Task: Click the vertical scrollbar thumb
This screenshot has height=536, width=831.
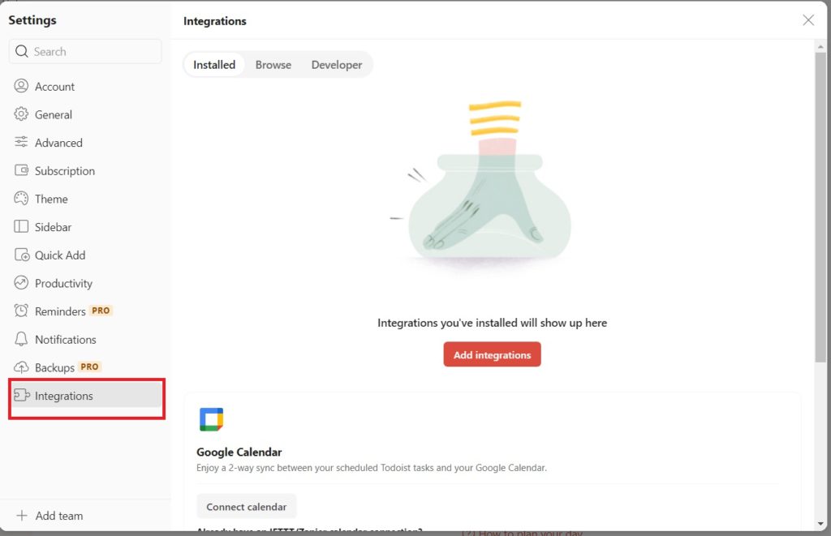Action: tap(820, 207)
